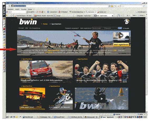Click the Google search box at top right
Screen dimensions: 149x121
click(131, 6)
